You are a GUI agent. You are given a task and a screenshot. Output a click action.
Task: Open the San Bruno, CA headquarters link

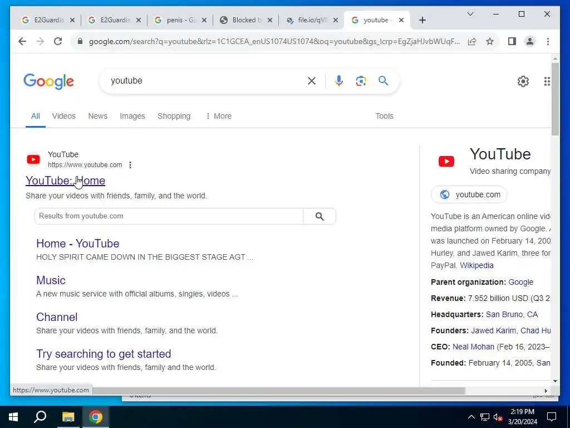click(512, 314)
